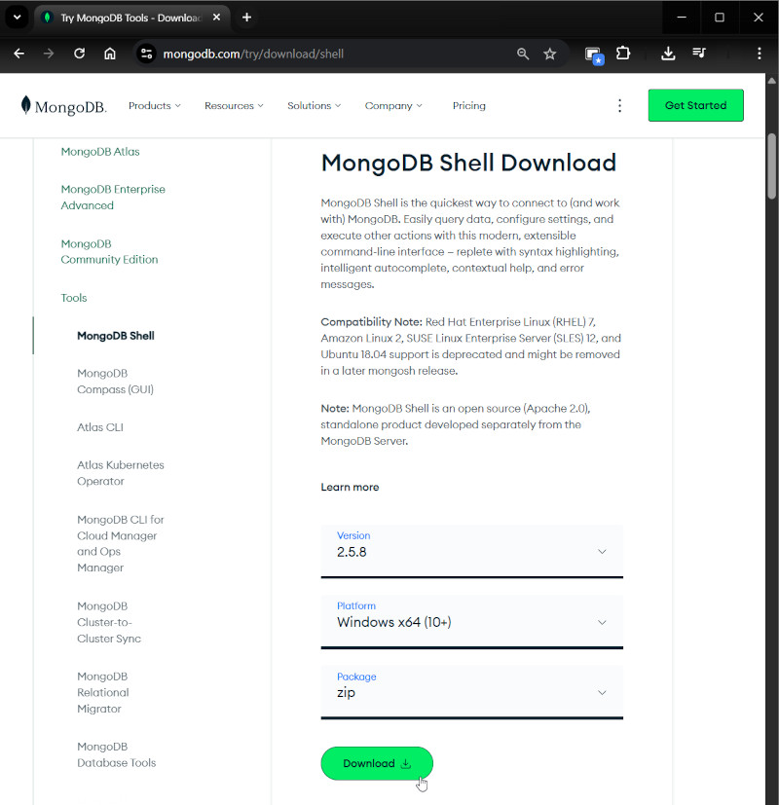
Task: Open the browser extensions puzzle icon
Action: [x=623, y=54]
